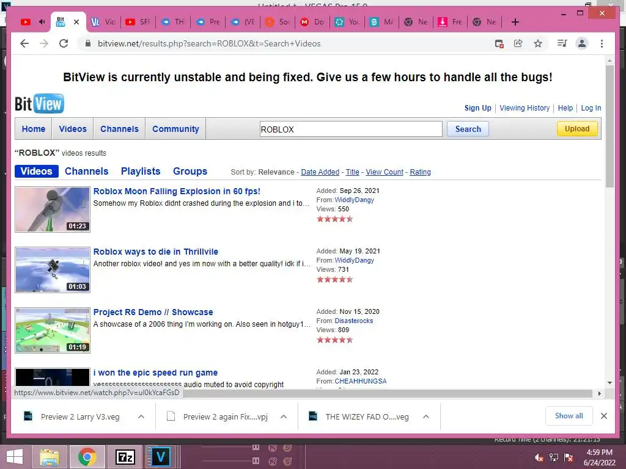Click Show all downloads button
This screenshot has height=469, width=626.
tap(569, 416)
